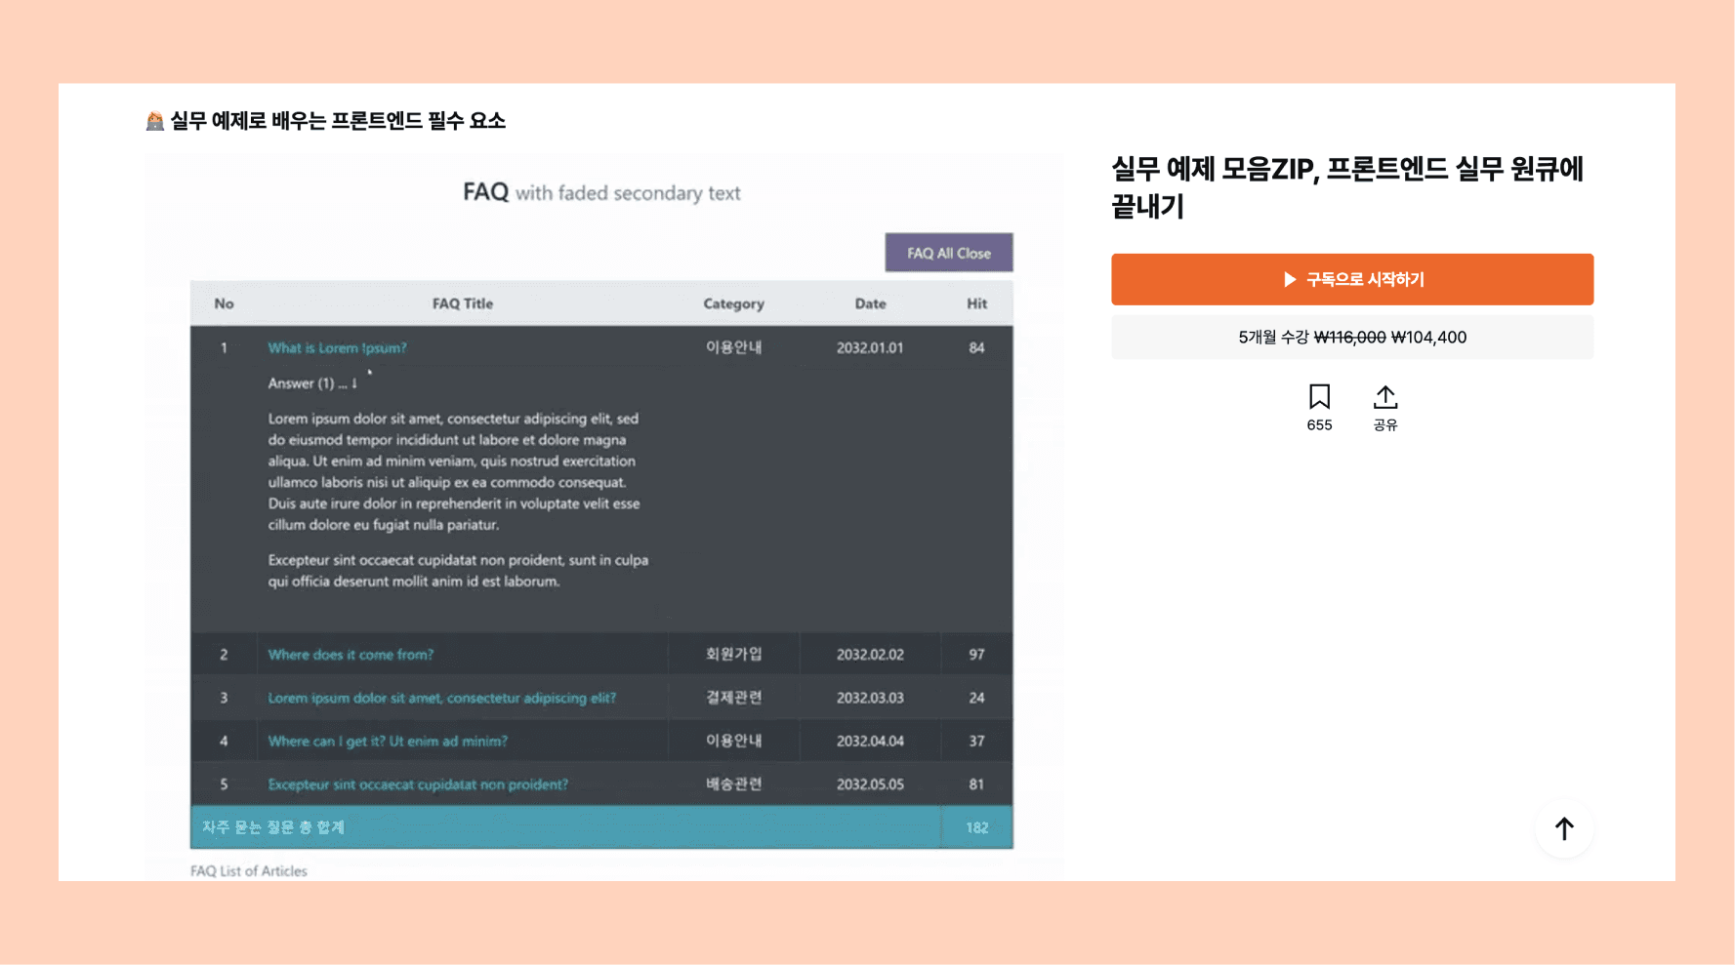Click the date cell 2032.04.04
Viewport: 1735px width, 965px height.
(870, 741)
